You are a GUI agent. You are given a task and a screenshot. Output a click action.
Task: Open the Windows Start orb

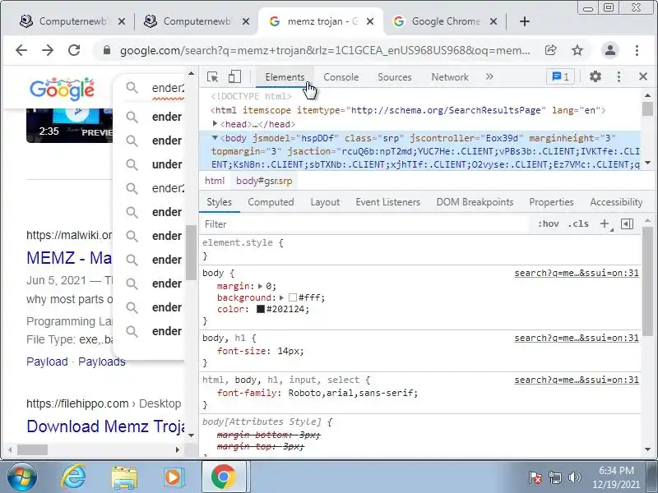22,477
